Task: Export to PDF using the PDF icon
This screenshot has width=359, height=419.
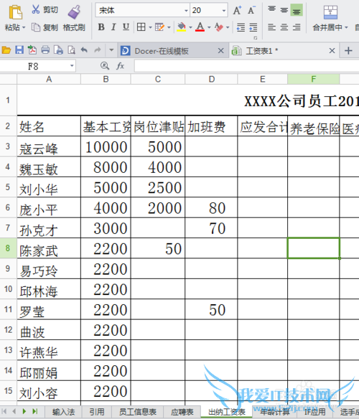Action: coord(32,50)
